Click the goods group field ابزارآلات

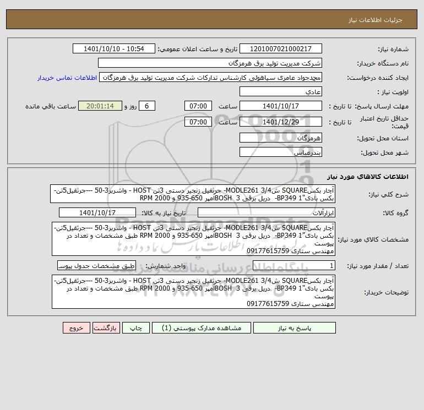click(x=267, y=212)
